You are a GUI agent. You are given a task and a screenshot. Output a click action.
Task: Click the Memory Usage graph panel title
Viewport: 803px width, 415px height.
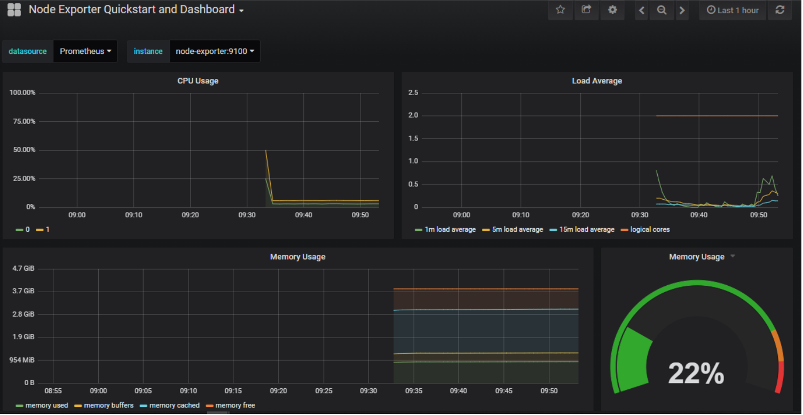tap(298, 256)
